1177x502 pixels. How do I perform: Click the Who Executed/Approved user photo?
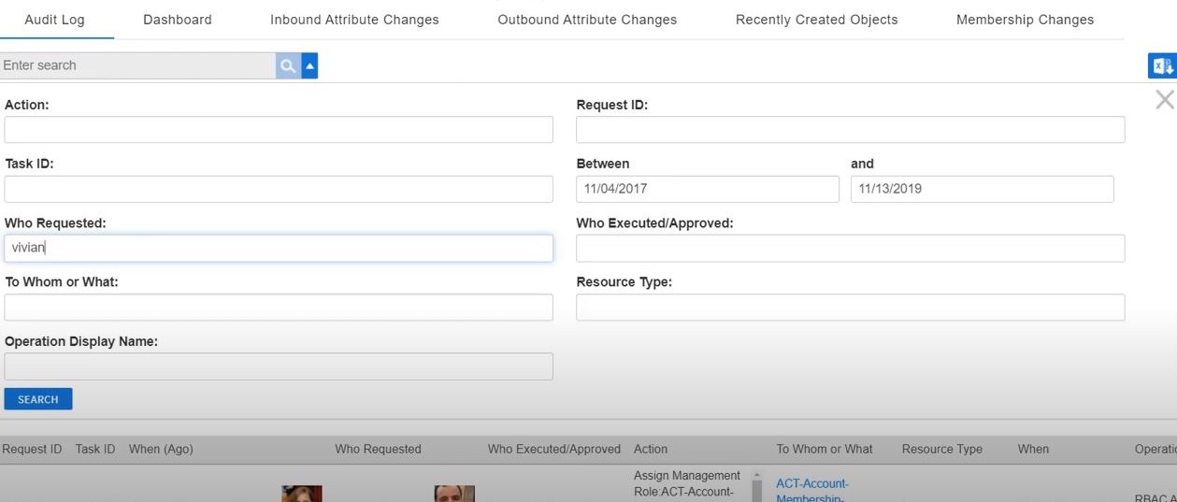454,494
